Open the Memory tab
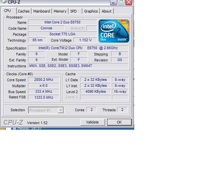The image size is (211, 169). click(60, 11)
